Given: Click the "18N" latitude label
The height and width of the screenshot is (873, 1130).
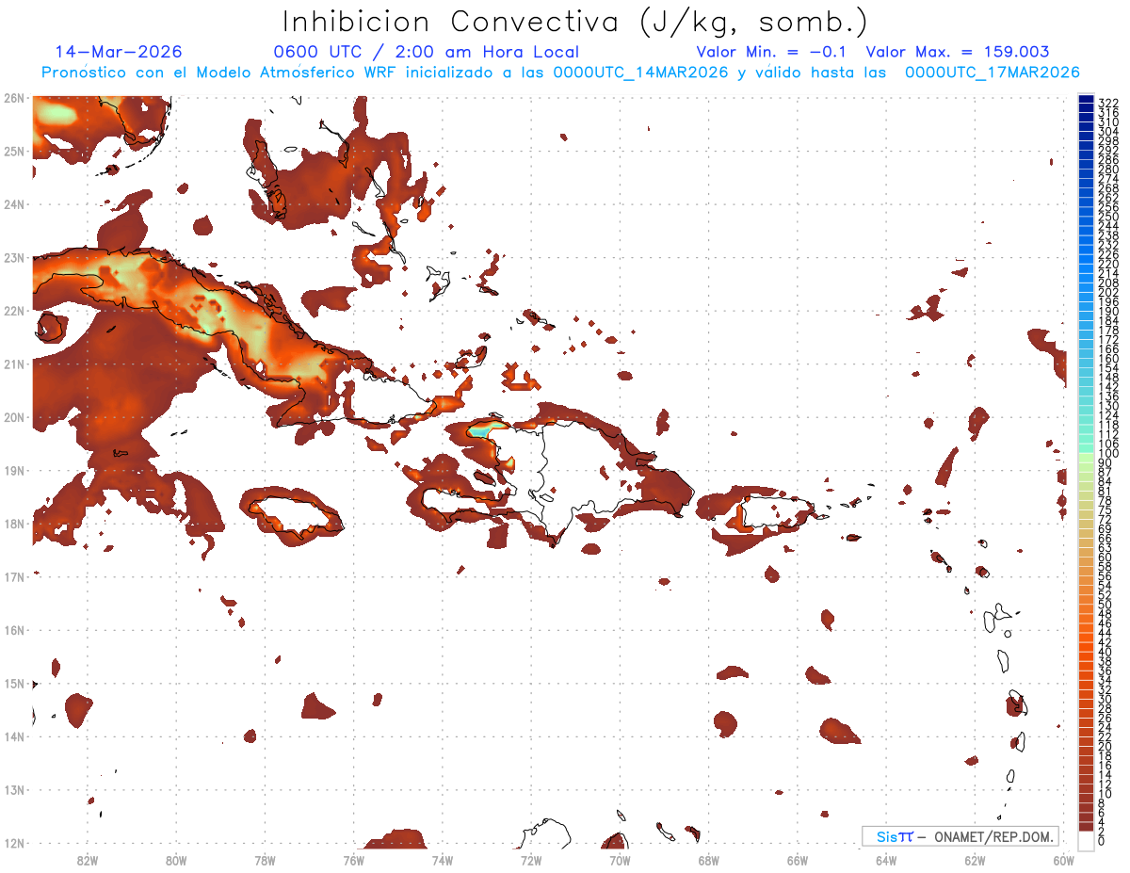Looking at the screenshot, I should point(13,524).
